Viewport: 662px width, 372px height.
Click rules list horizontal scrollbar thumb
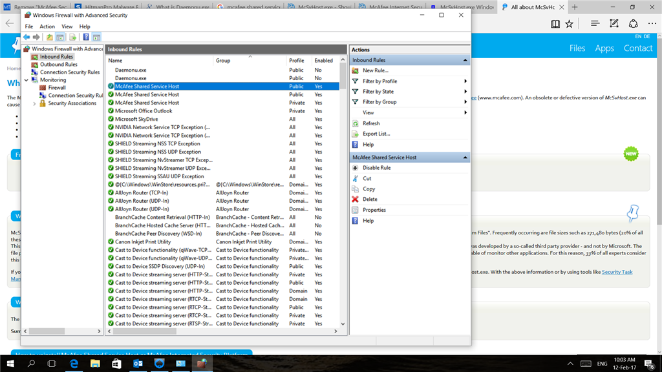[144, 331]
